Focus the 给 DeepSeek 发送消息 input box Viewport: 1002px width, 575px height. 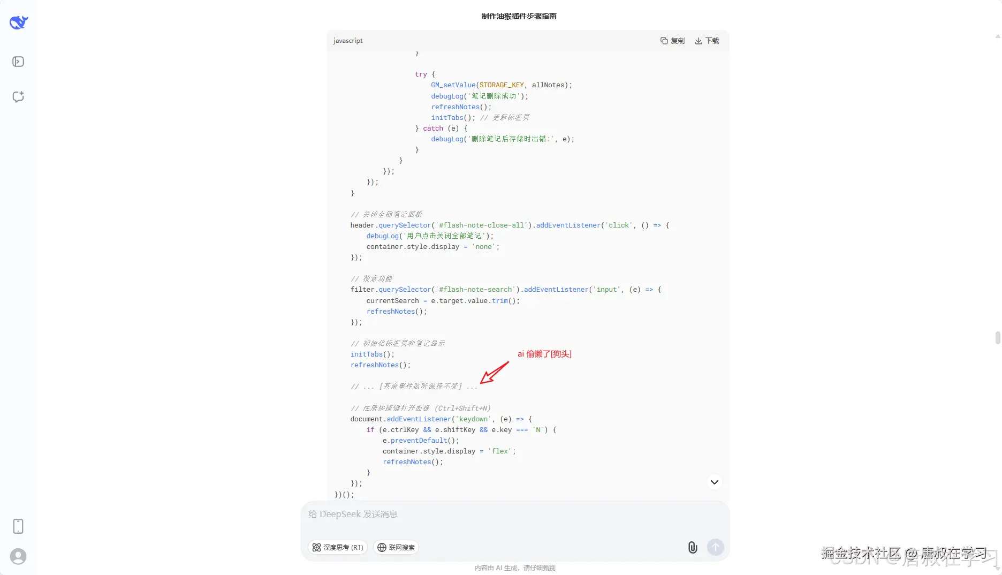515,515
